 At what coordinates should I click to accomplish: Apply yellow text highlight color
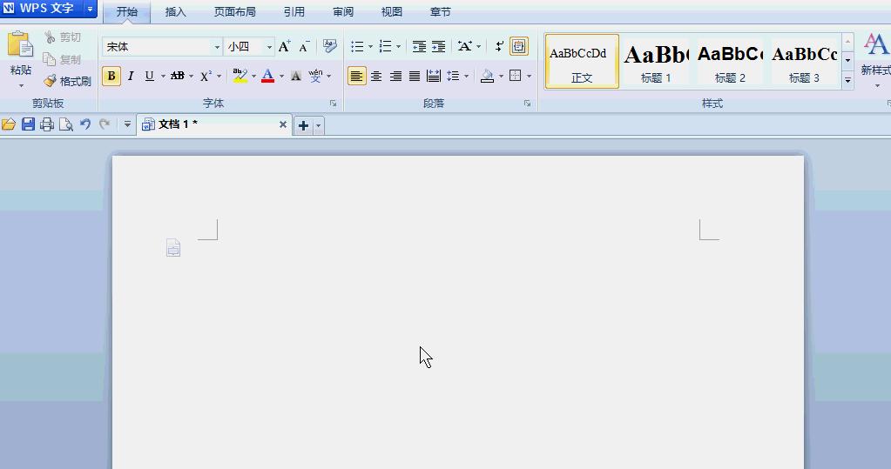[x=240, y=76]
